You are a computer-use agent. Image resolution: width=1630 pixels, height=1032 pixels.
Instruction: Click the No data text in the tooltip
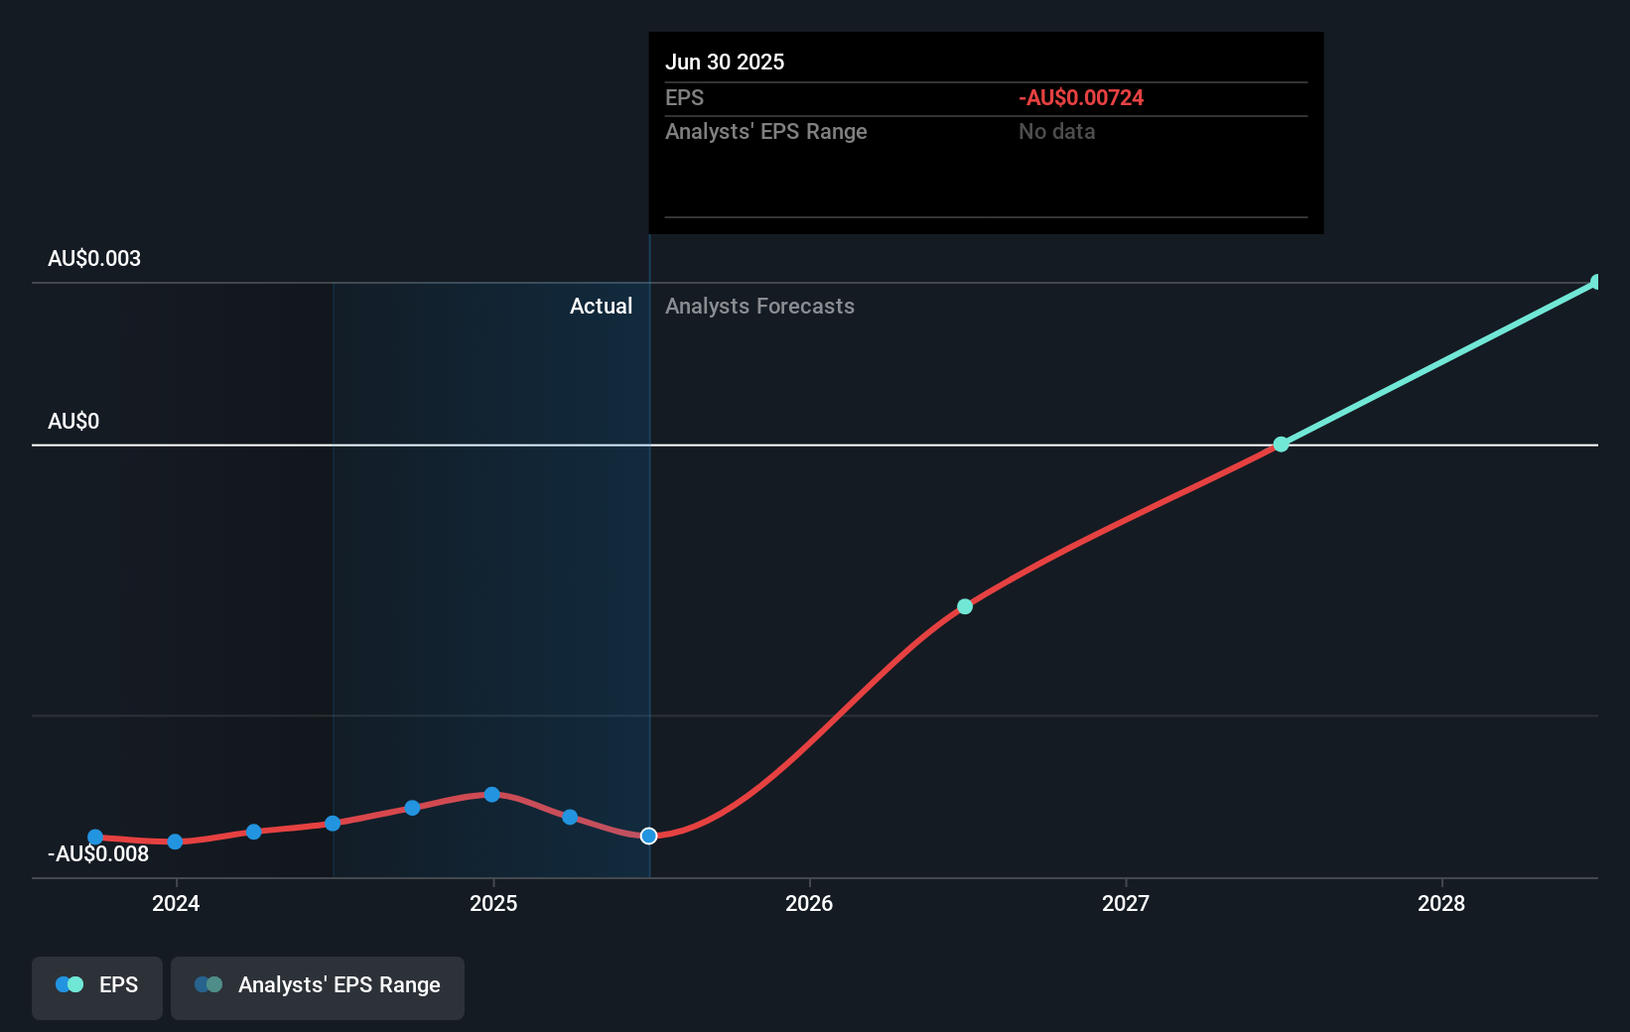coord(1055,131)
